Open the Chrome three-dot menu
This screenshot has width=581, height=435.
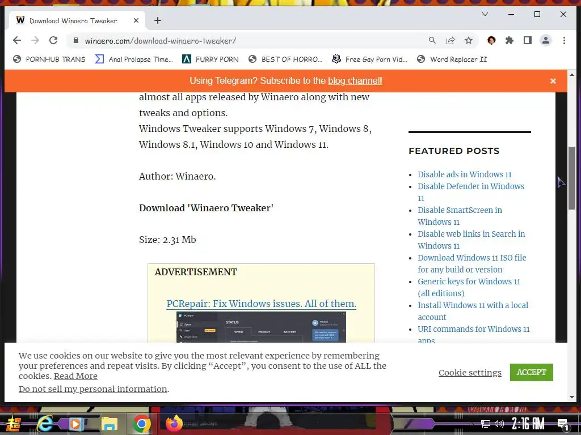pyautogui.click(x=564, y=40)
